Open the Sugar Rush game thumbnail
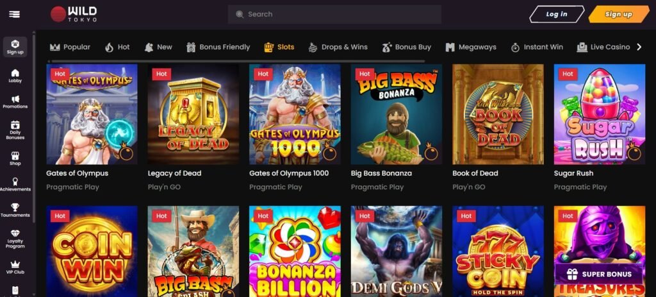 [x=599, y=114]
